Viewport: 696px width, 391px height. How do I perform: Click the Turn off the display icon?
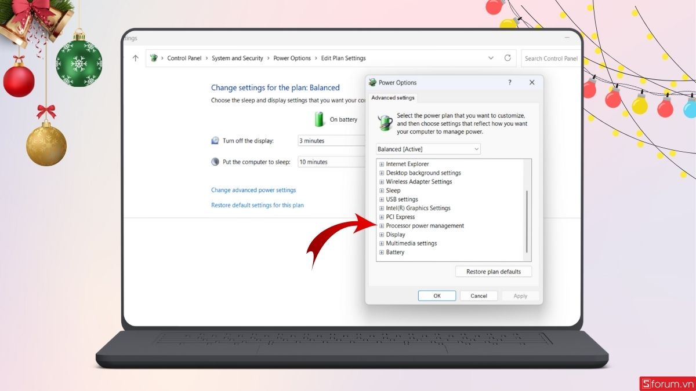pos(215,141)
